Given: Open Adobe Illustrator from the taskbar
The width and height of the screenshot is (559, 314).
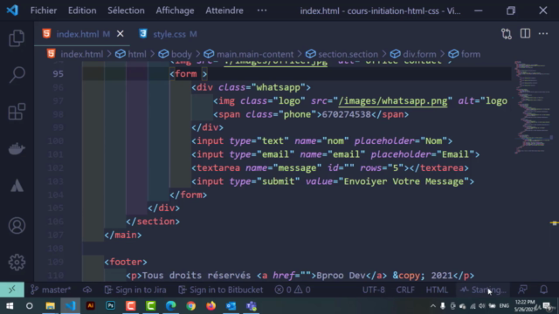Looking at the screenshot, I should point(90,306).
